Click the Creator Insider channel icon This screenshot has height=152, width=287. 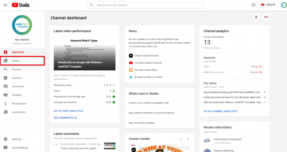[131, 56]
